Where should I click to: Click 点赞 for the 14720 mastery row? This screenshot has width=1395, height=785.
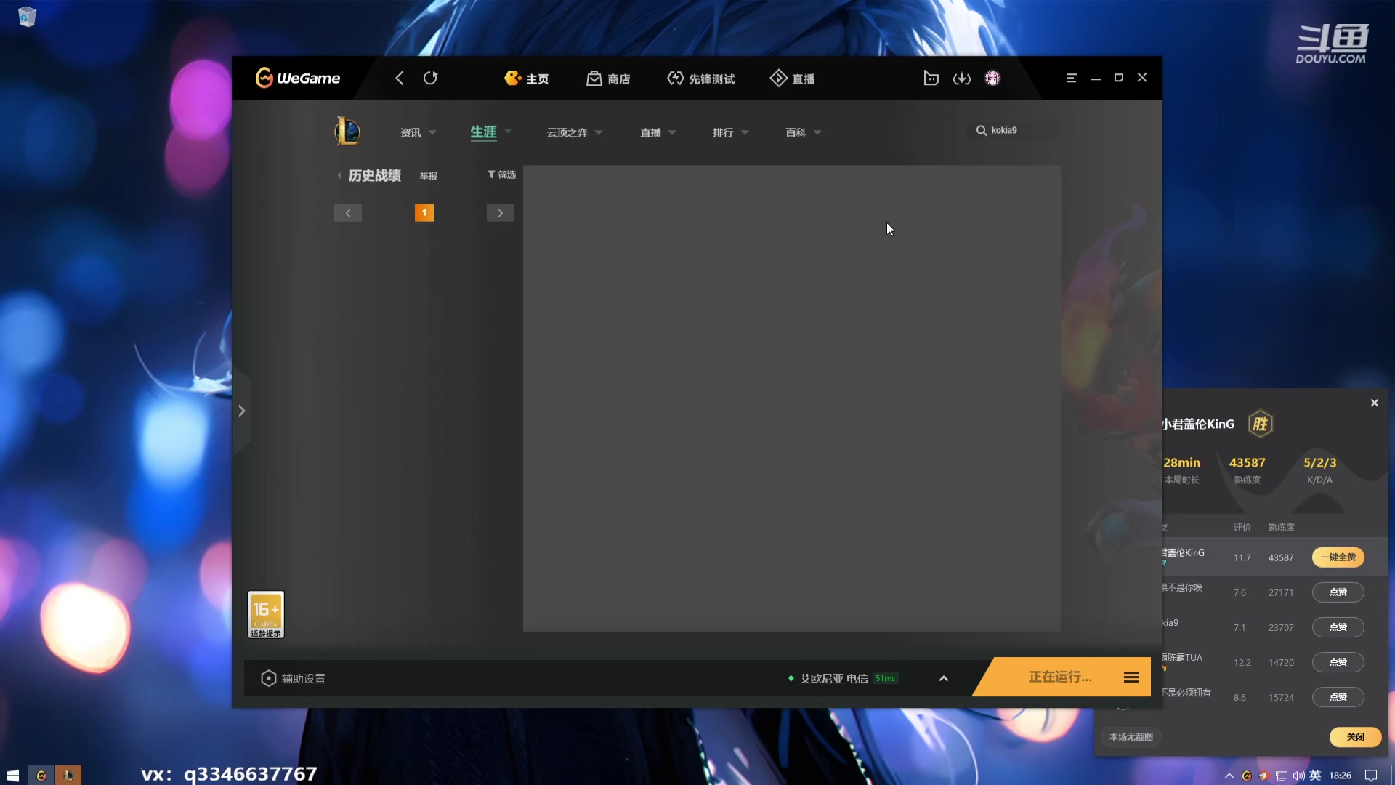point(1338,662)
